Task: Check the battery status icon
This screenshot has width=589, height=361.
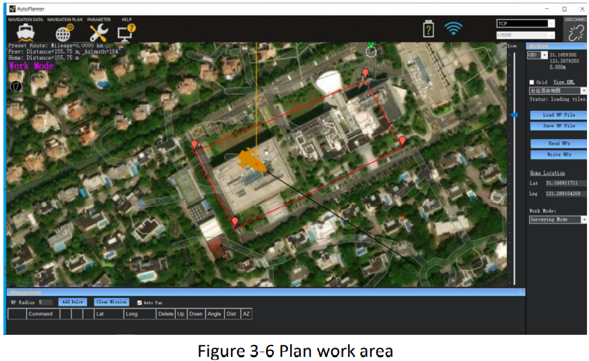Action: pos(428,29)
